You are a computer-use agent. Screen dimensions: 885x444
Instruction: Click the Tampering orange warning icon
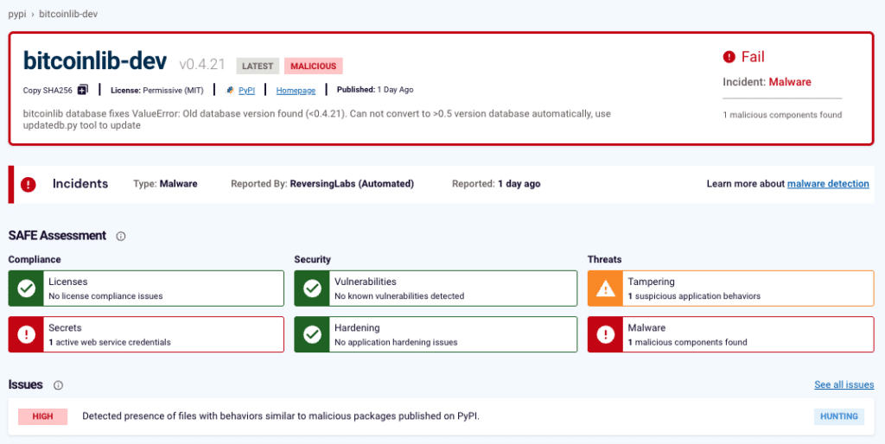(606, 289)
